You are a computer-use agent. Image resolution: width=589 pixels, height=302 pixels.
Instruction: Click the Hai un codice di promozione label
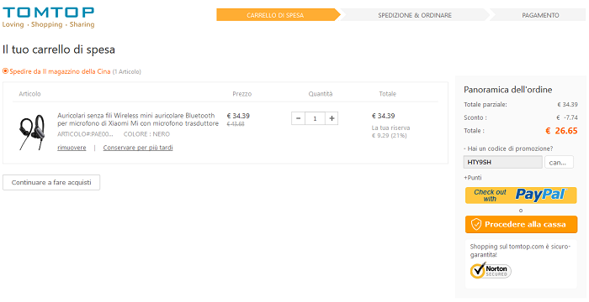(x=508, y=148)
